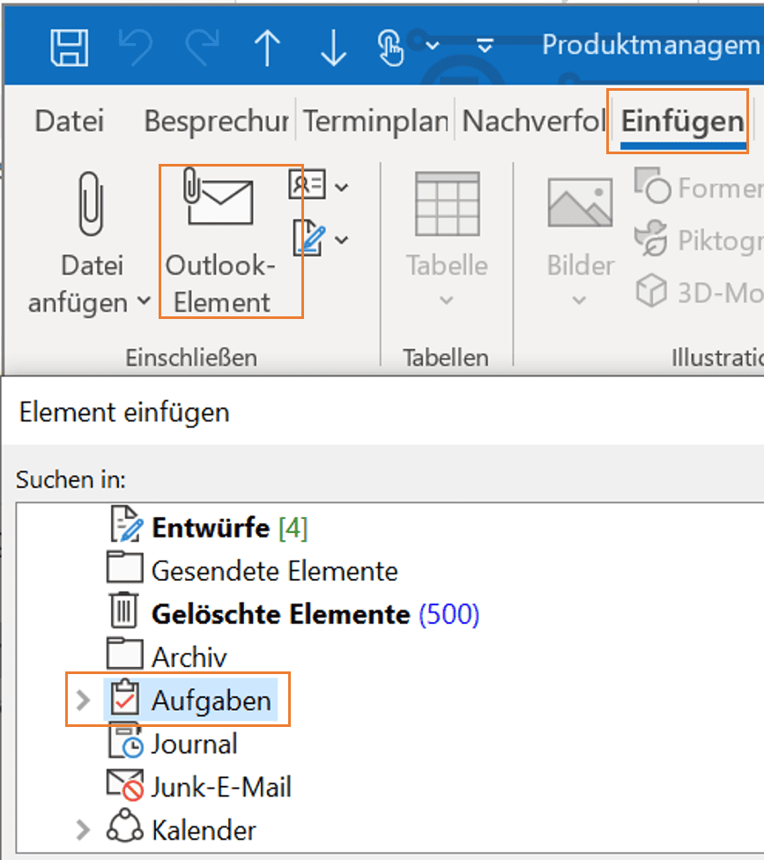Click the Bilder picture icon
This screenshot has height=860, width=764.
pyautogui.click(x=580, y=203)
